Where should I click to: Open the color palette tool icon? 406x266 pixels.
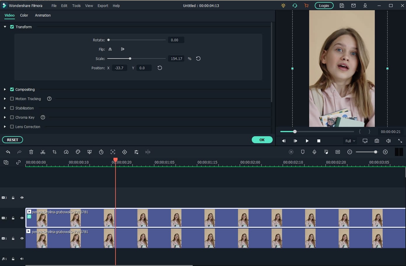coord(78,152)
